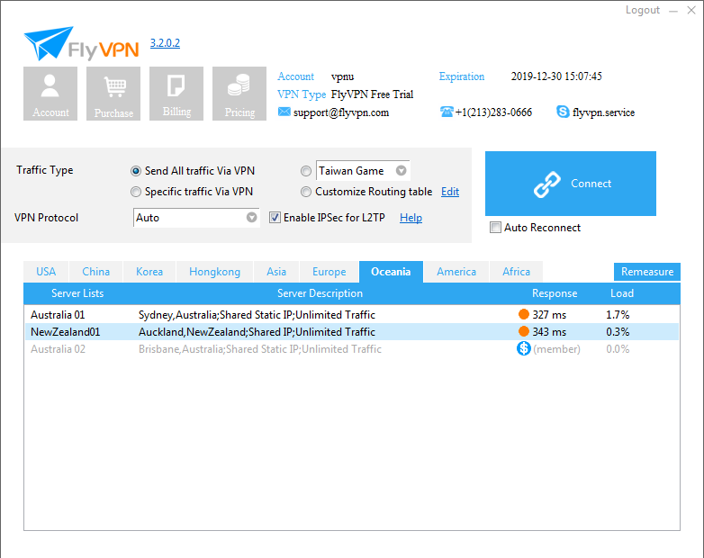This screenshot has width=704, height=558.
Task: Select the Australia 01 server row
Action: tap(352, 315)
